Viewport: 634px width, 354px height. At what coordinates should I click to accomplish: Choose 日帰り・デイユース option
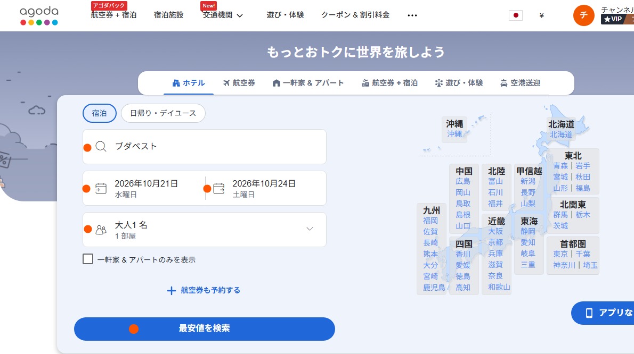point(163,113)
